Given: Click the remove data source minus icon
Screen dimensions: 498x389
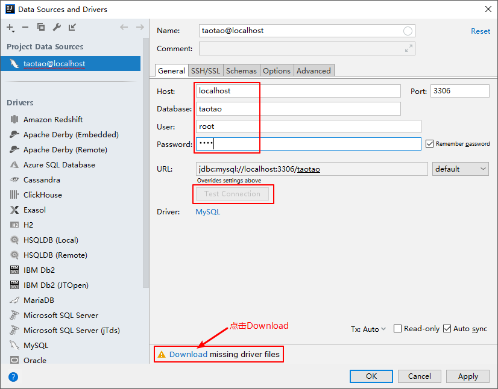Looking at the screenshot, I should pos(25,27).
